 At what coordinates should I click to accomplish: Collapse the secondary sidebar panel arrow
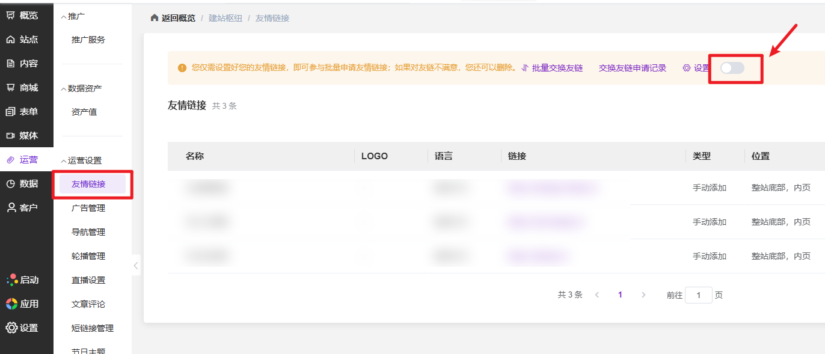(136, 265)
